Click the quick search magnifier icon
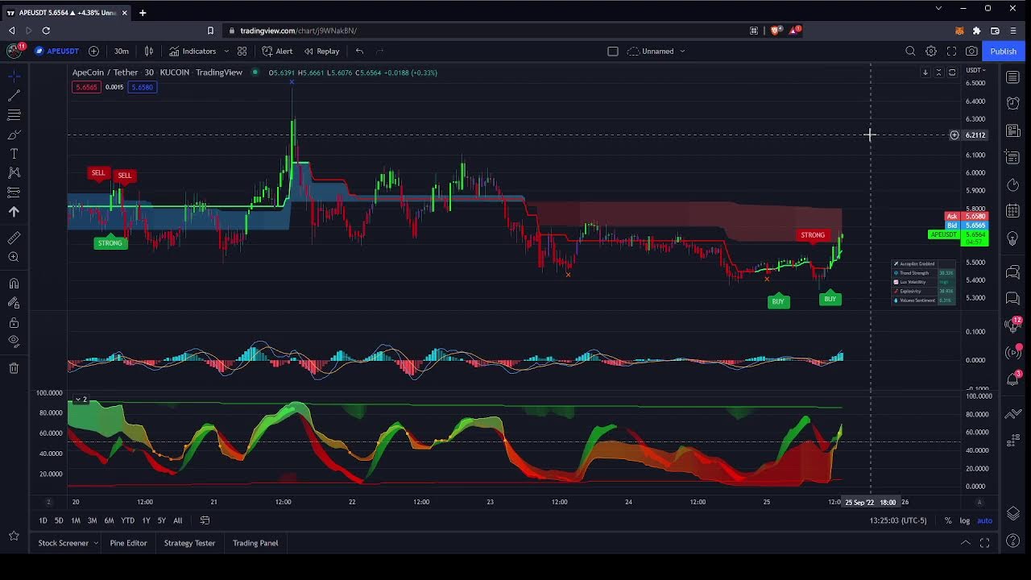Image resolution: width=1031 pixels, height=580 pixels. click(910, 51)
